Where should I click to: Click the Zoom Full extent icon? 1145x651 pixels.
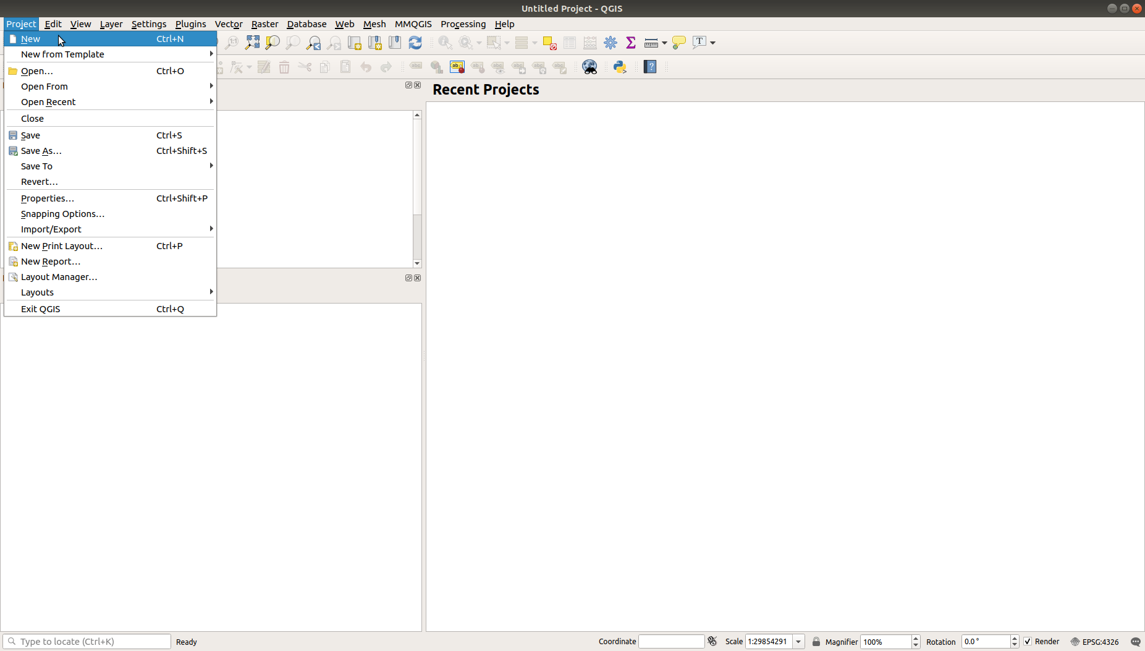252,43
